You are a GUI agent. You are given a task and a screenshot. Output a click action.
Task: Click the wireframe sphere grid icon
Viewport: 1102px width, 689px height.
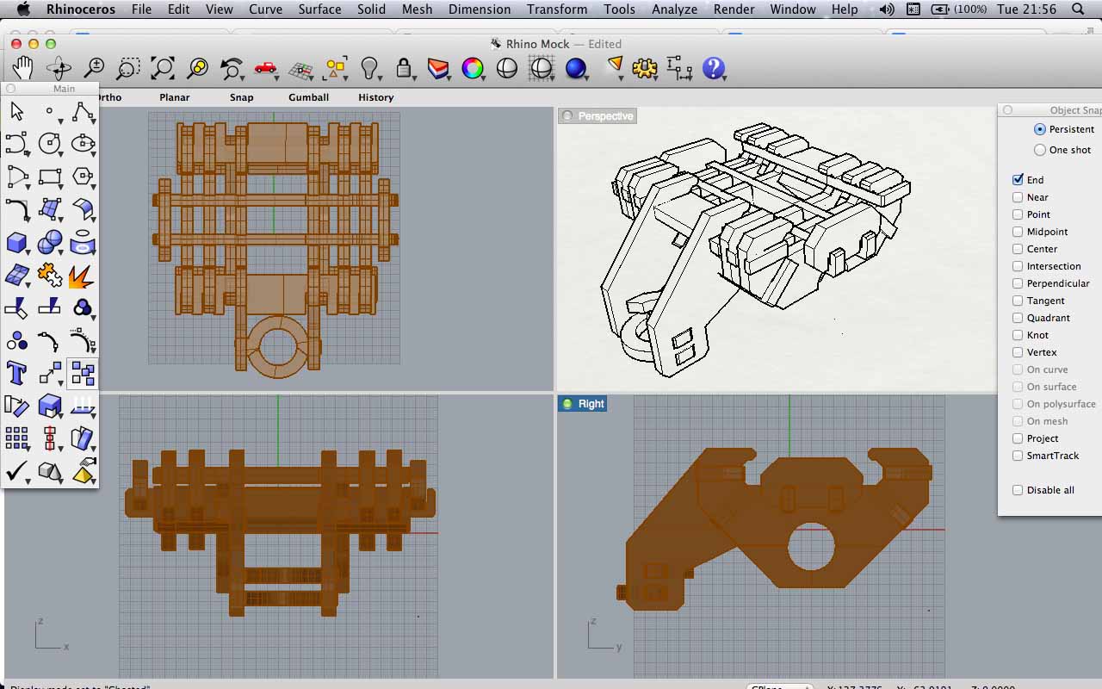pyautogui.click(x=542, y=68)
